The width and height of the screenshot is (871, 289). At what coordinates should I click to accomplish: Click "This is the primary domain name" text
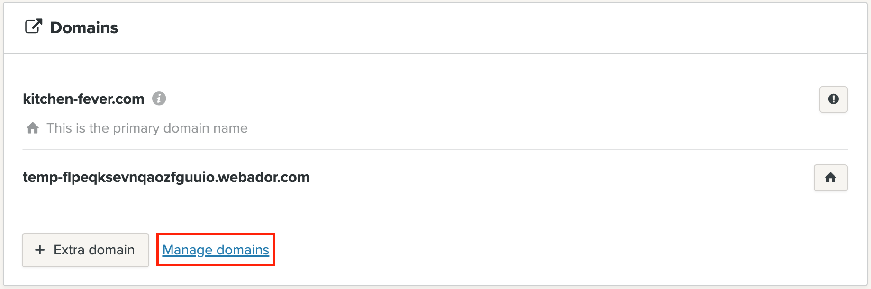147,128
